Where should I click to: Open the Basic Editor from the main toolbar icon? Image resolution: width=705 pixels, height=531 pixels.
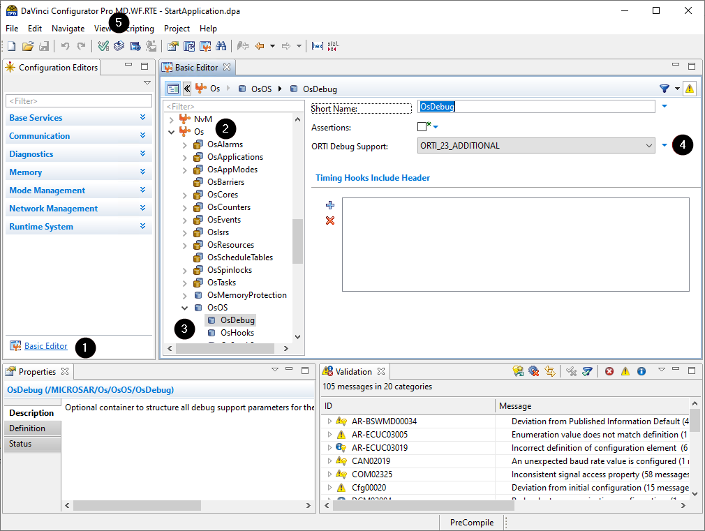tap(205, 46)
